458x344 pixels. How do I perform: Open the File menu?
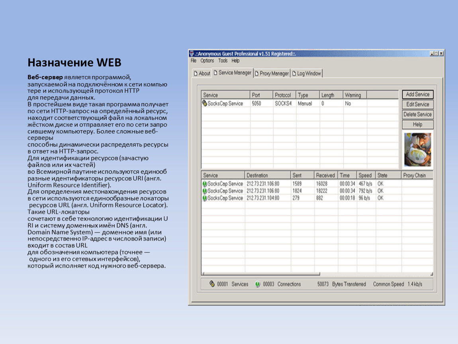pyautogui.click(x=194, y=61)
